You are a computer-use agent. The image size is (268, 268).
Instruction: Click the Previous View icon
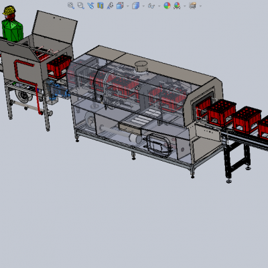point(90,5)
